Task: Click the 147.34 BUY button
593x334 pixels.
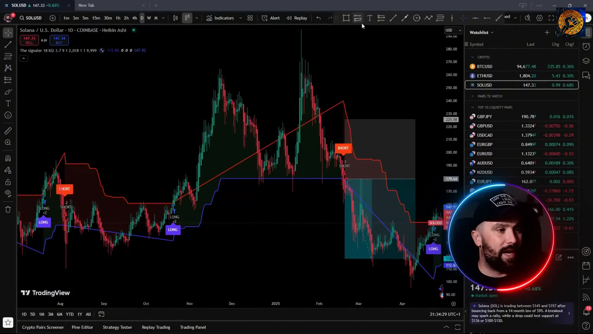Action: [x=59, y=40]
